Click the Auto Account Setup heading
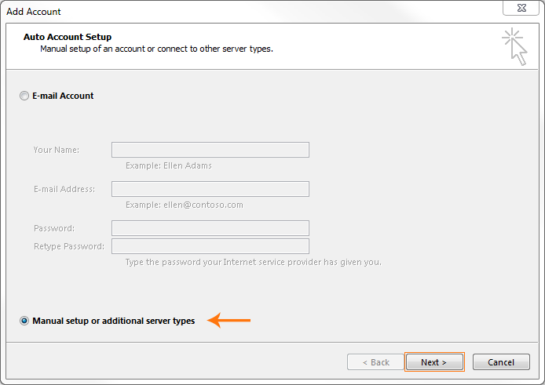Viewport: 545px width, 385px height. [68, 37]
